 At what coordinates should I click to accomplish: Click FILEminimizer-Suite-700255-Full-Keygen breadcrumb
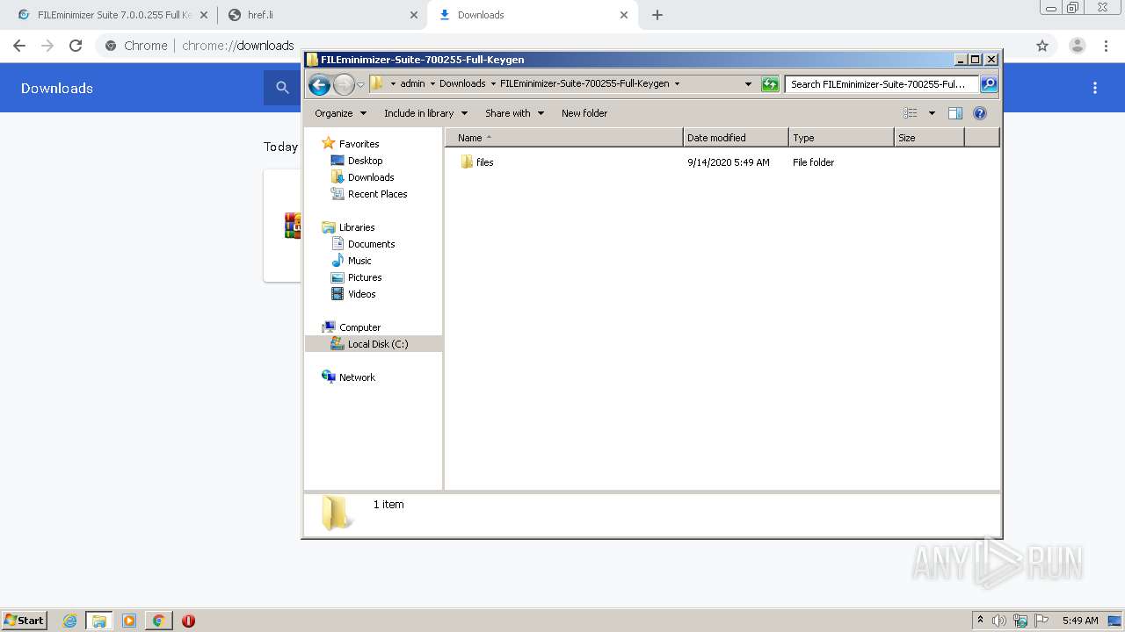[584, 84]
